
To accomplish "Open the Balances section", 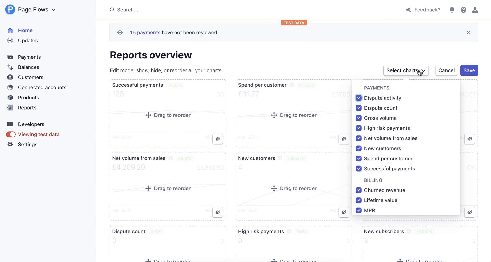I will [29, 67].
